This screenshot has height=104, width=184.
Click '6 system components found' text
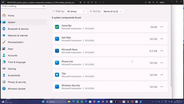click(x=66, y=18)
